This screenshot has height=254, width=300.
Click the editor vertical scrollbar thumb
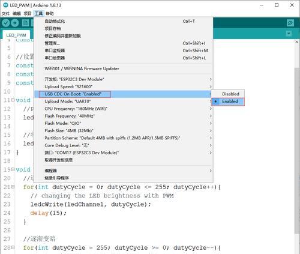tap(297, 150)
